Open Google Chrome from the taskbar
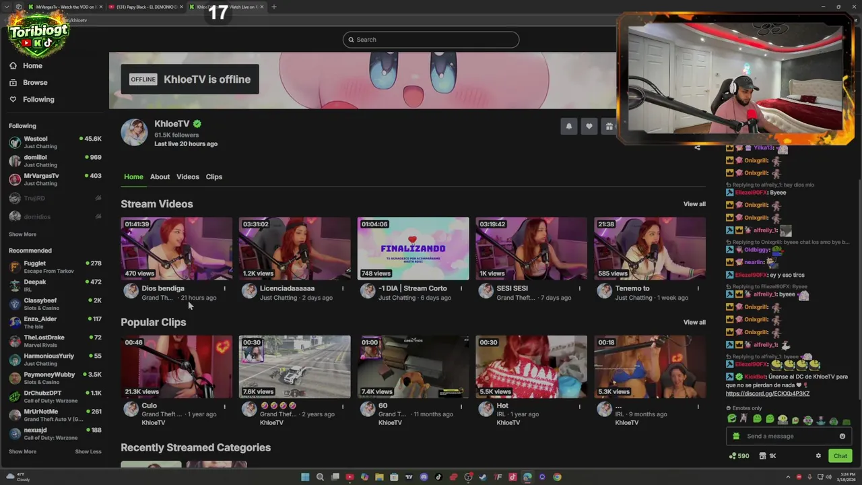Screen dimensions: 862x485 557,477
